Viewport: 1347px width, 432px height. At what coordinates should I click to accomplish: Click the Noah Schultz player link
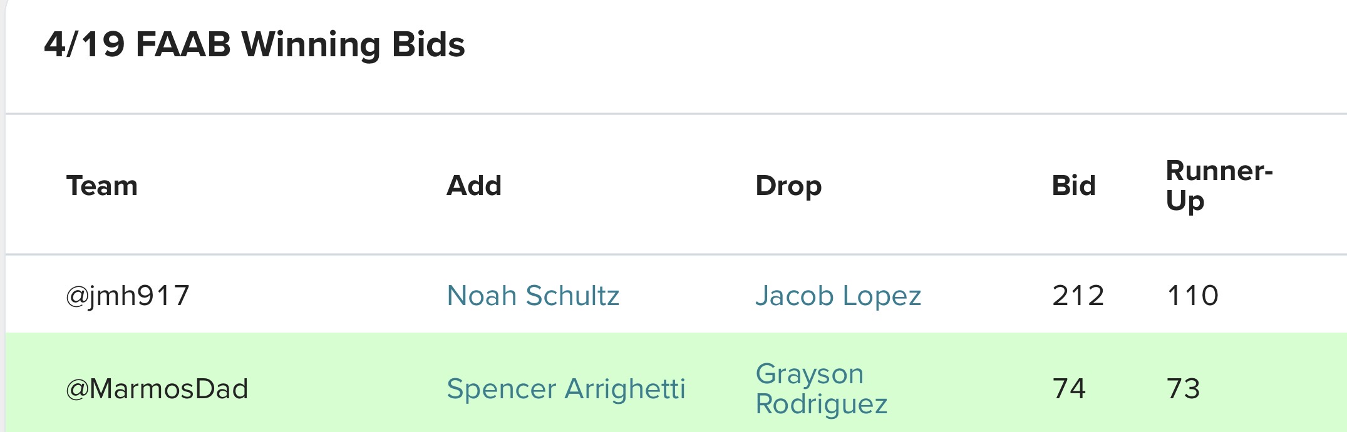533,296
